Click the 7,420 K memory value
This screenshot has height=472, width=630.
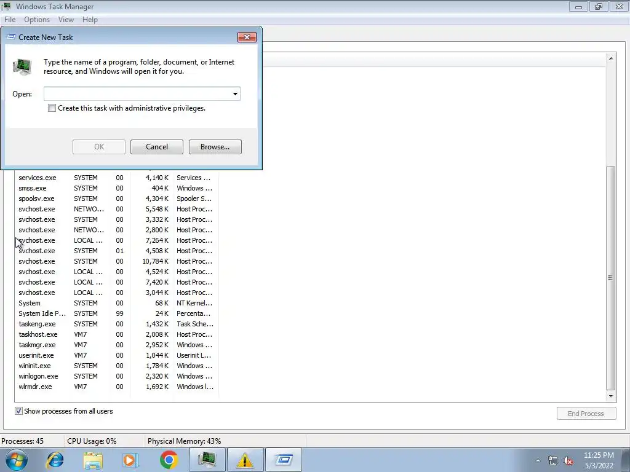pyautogui.click(x=157, y=282)
